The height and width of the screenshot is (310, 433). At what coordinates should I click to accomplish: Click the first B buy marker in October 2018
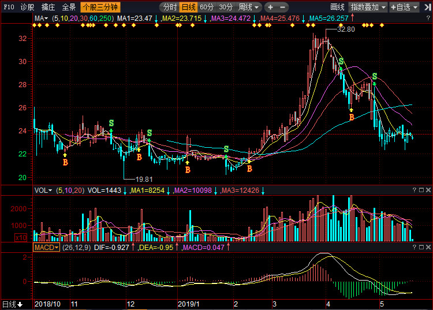coord(65,162)
